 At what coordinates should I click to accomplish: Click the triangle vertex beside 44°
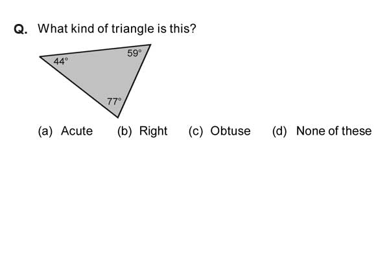(40, 57)
